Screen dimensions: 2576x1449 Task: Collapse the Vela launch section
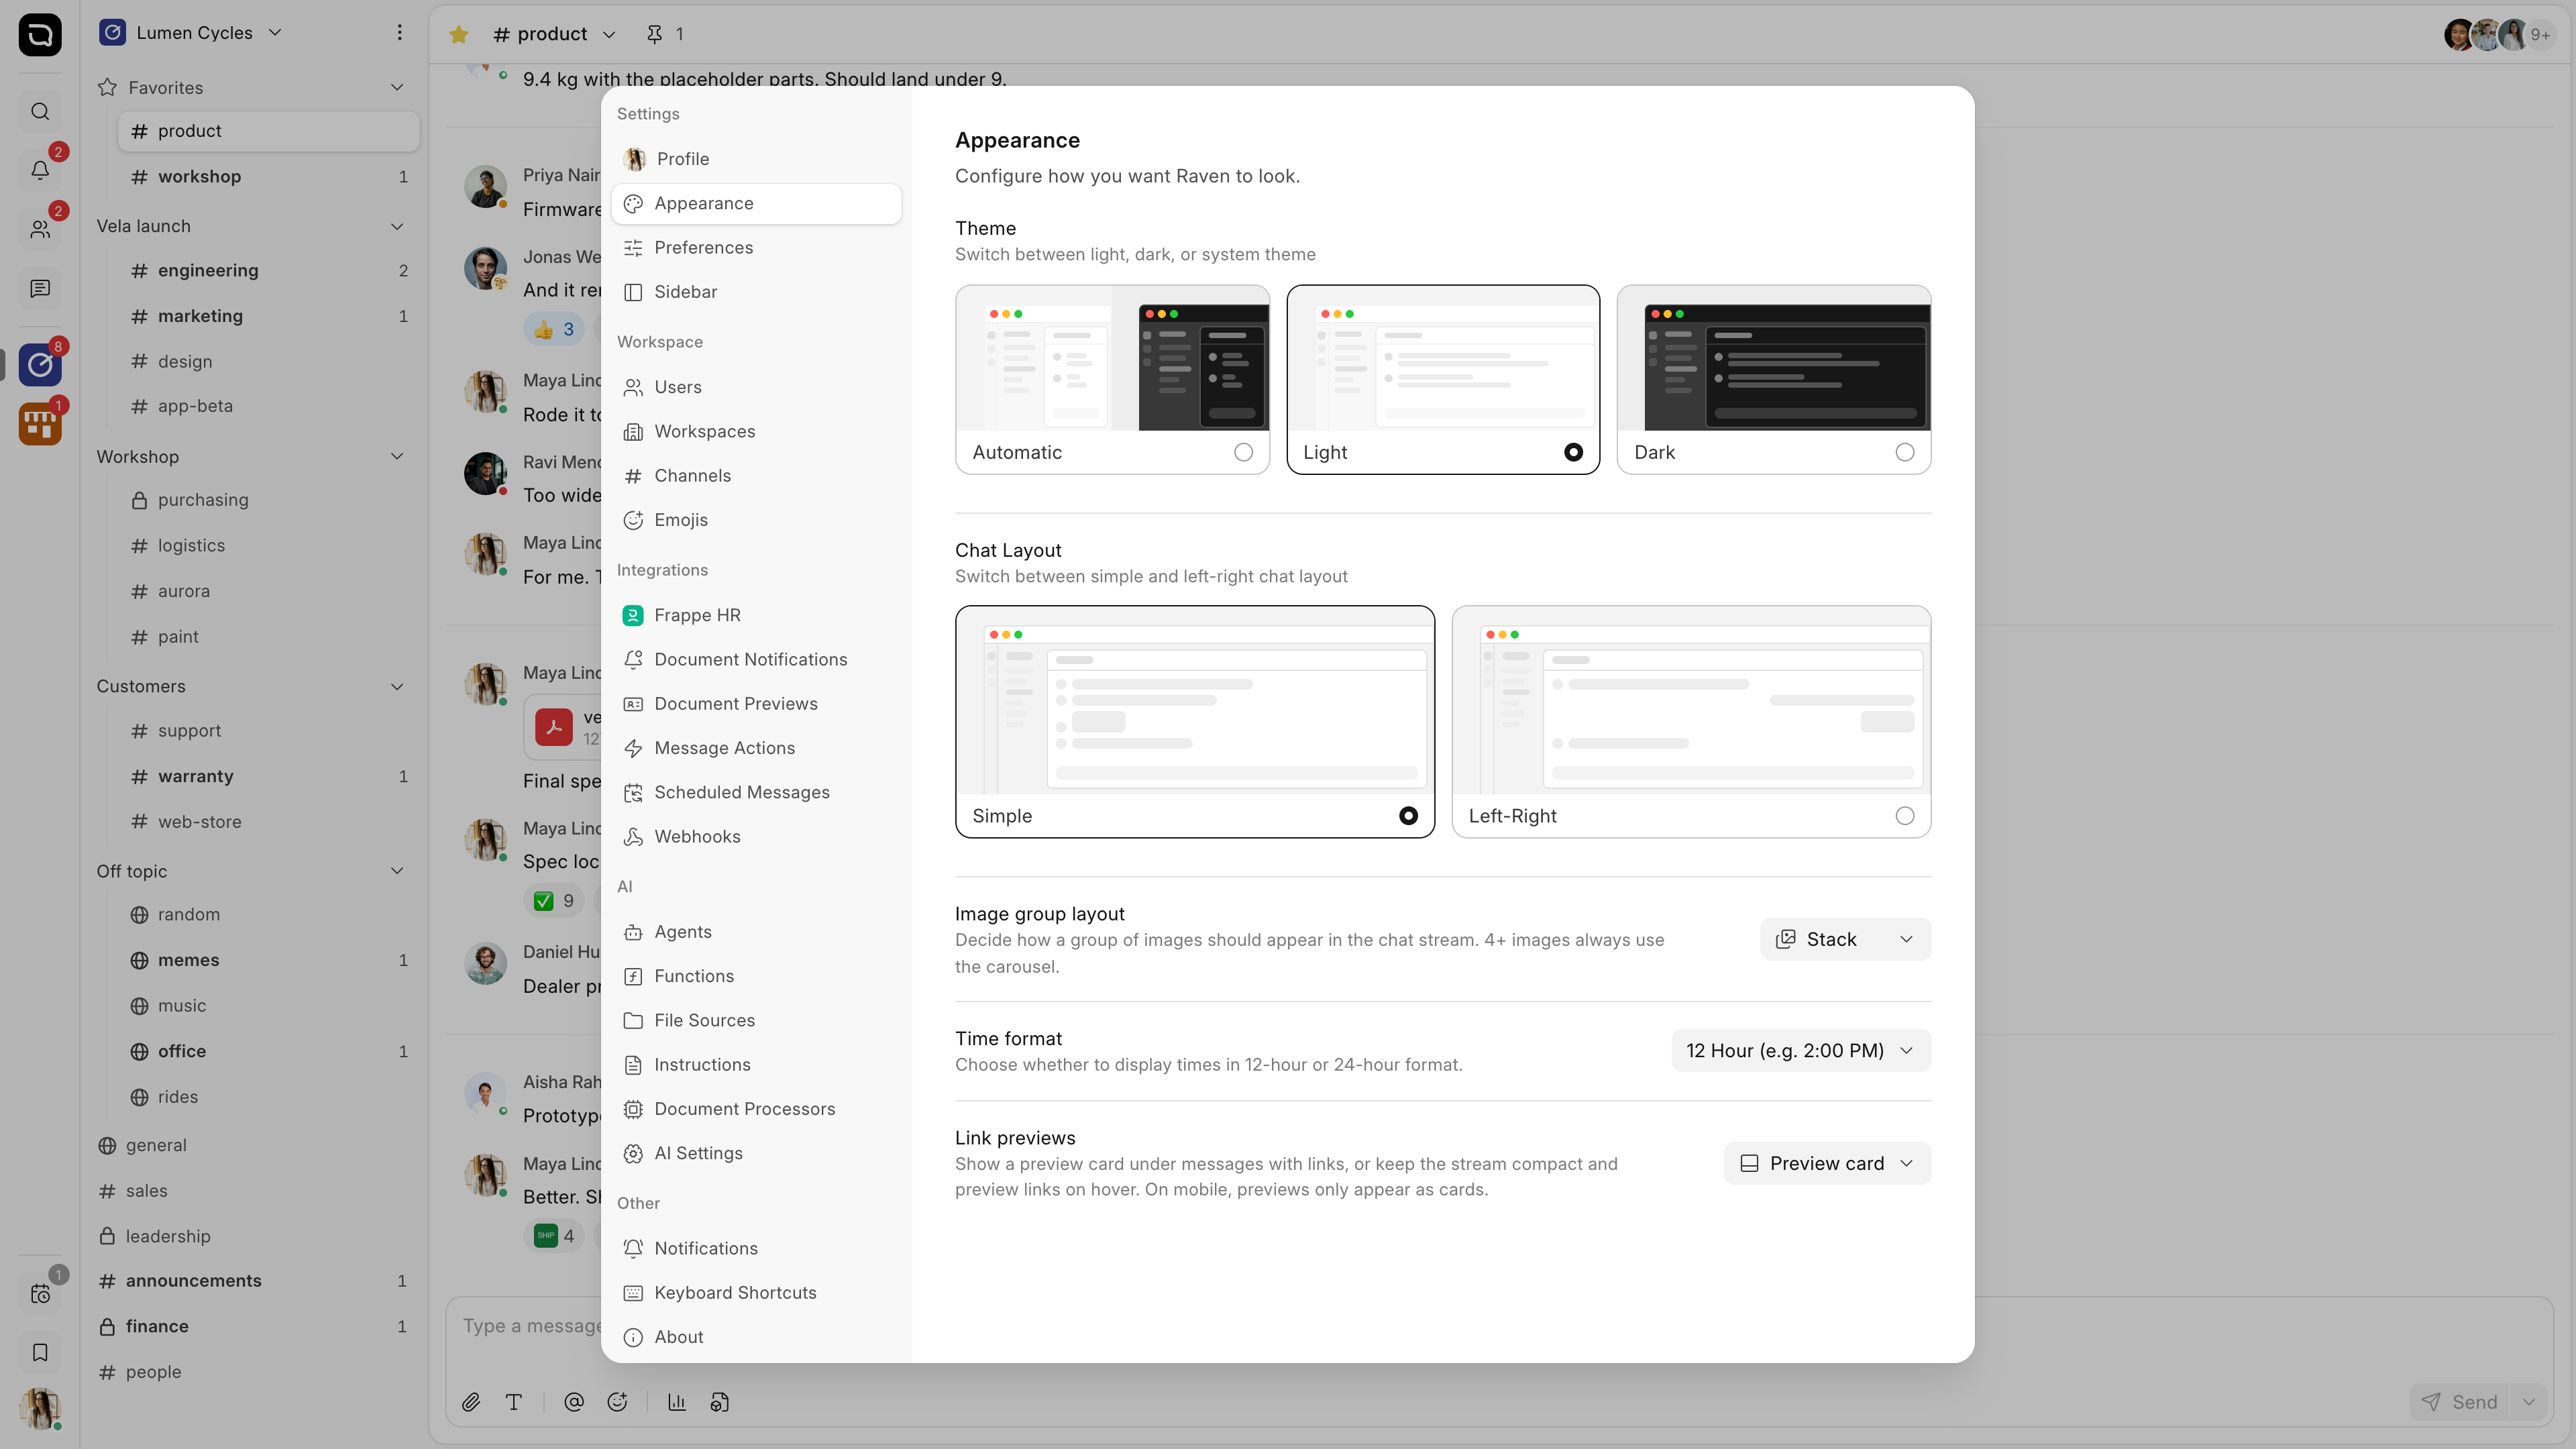[397, 226]
